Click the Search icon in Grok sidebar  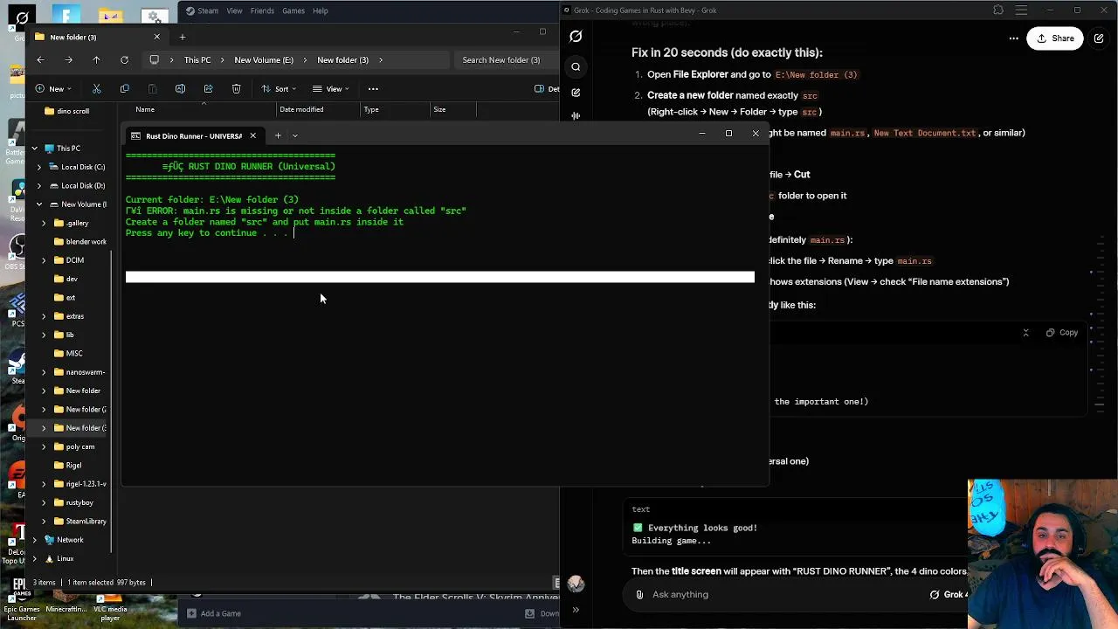tap(576, 67)
